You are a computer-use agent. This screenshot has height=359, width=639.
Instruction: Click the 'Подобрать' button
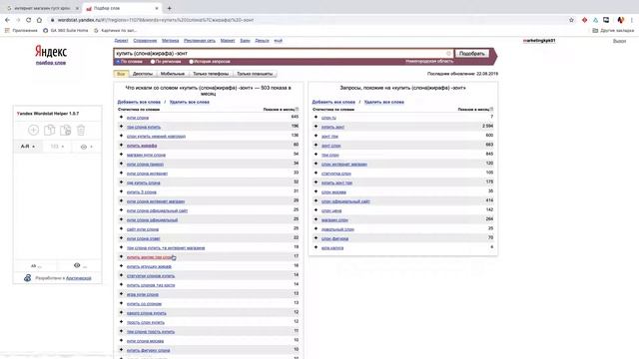[472, 53]
